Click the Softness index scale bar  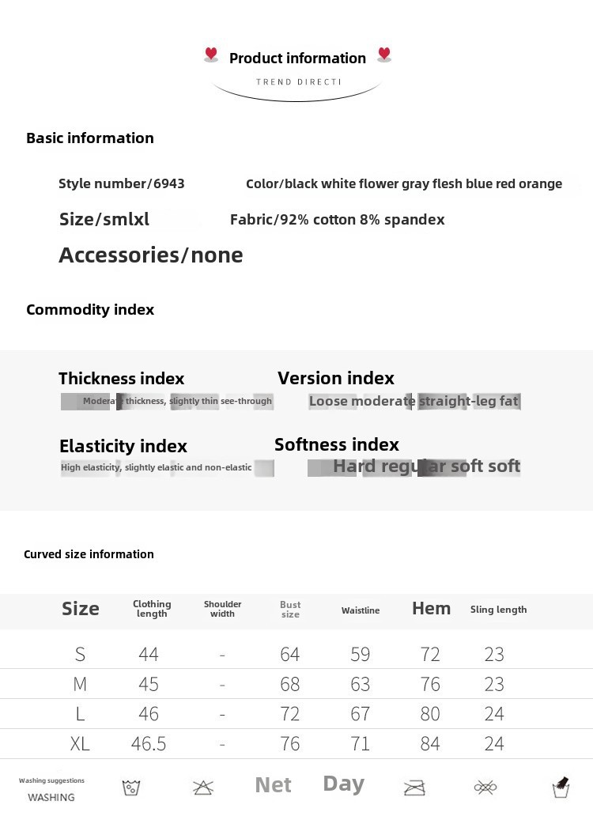414,467
